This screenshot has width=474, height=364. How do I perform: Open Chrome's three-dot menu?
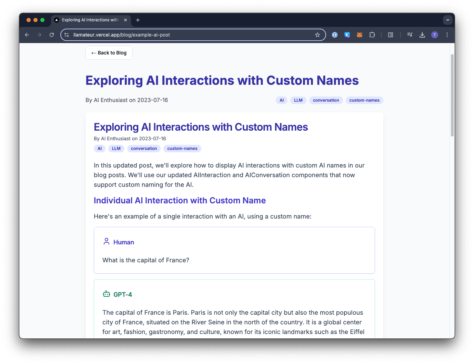(447, 35)
